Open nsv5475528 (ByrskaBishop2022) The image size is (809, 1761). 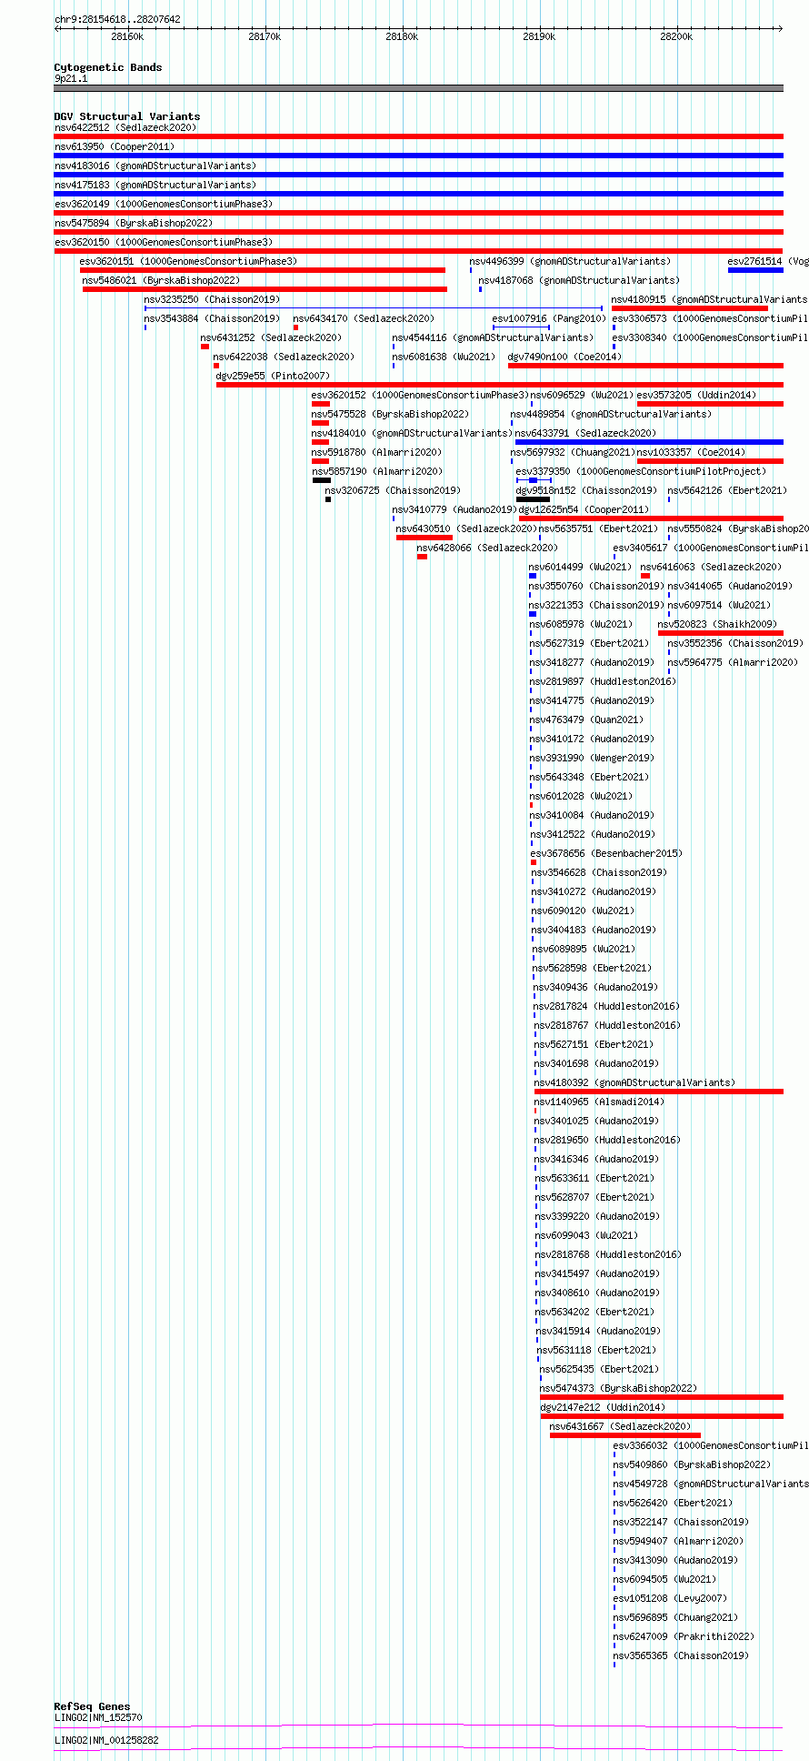click(390, 414)
